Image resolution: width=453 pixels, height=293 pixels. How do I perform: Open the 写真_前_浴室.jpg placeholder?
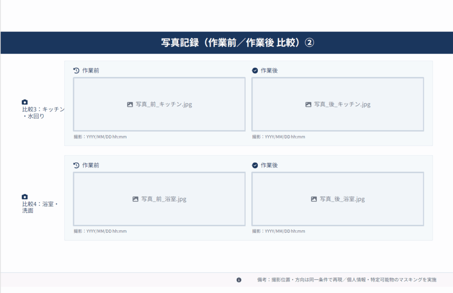click(x=159, y=199)
